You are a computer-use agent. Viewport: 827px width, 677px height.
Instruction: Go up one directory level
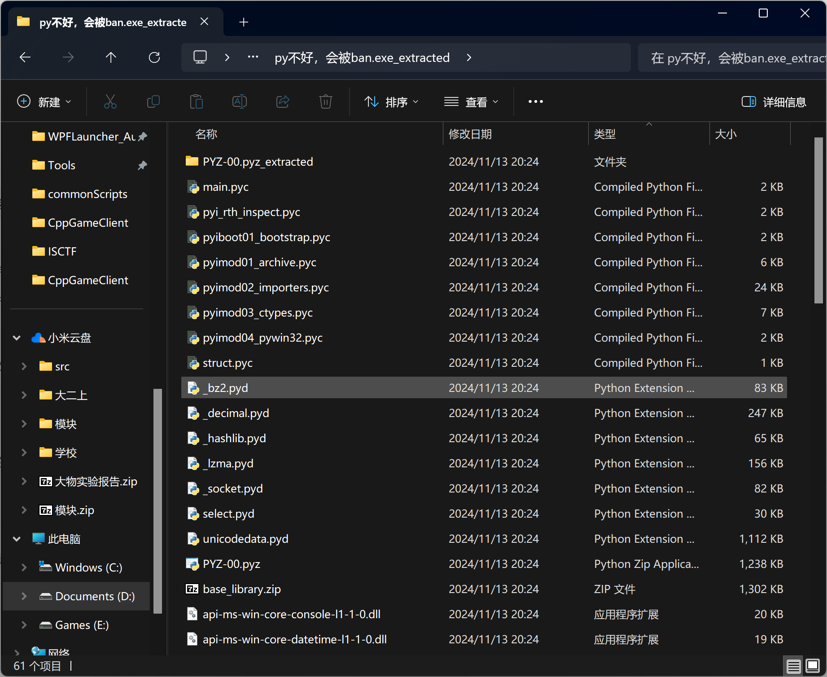click(111, 57)
